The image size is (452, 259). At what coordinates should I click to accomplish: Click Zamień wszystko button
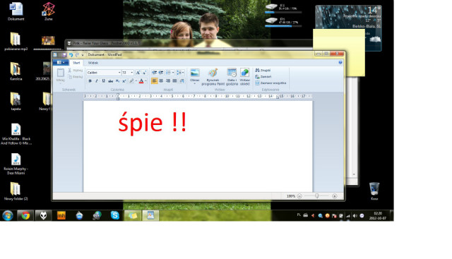click(x=270, y=83)
